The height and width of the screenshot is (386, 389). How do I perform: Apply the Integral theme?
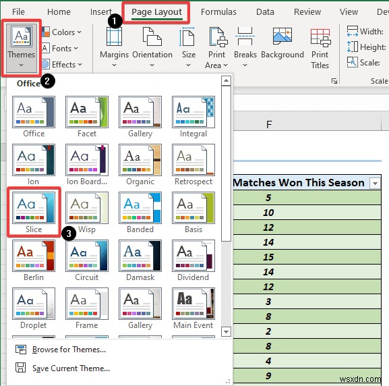(193, 117)
